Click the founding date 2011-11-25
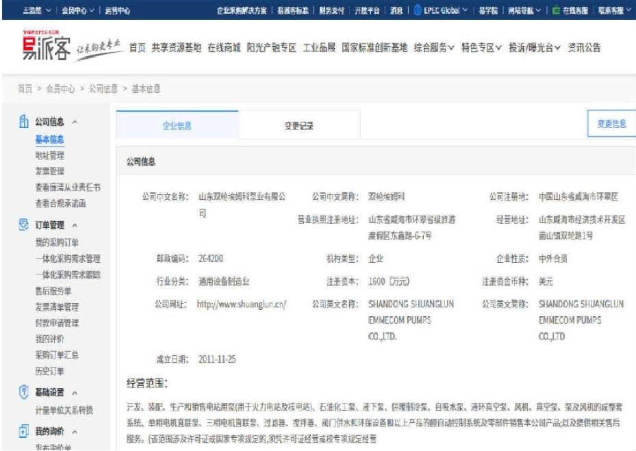The image size is (636, 451). click(x=217, y=359)
